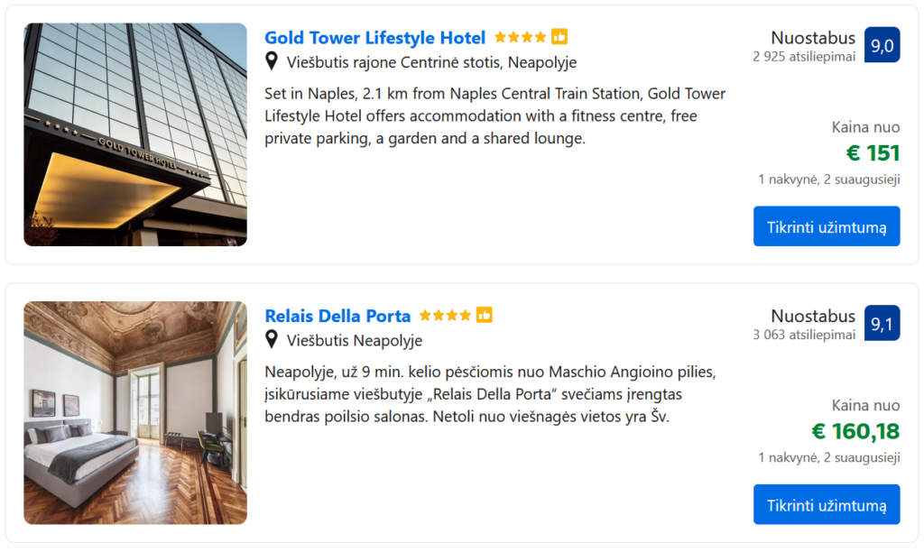This screenshot has height=552, width=924.
Task: Click Relais Della Porta's thumbs-up preferred badge
Action: click(x=485, y=315)
